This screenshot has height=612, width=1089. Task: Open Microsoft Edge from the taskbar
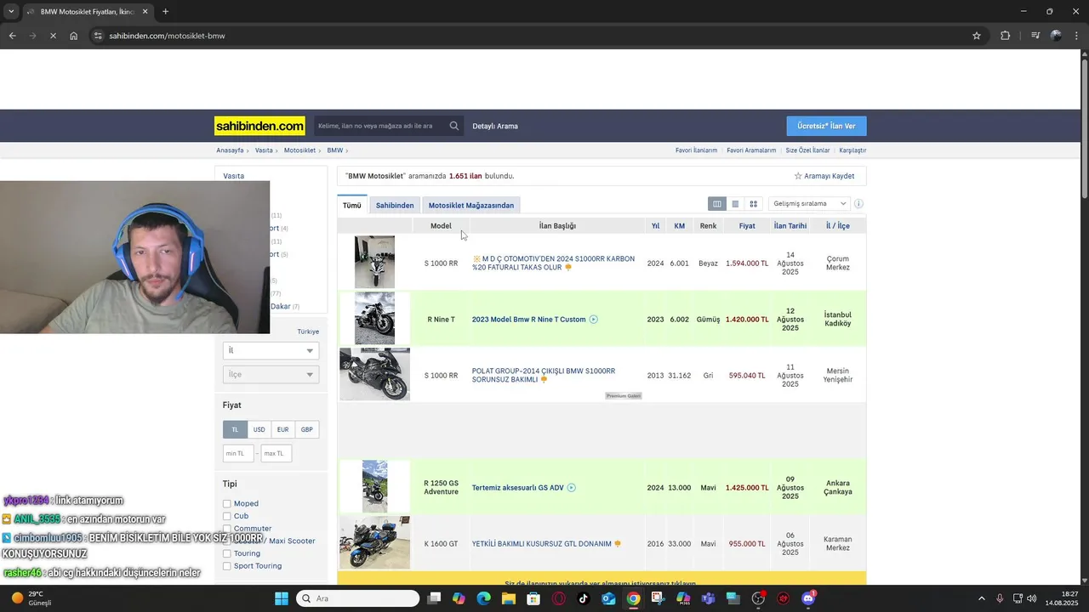[x=484, y=598]
